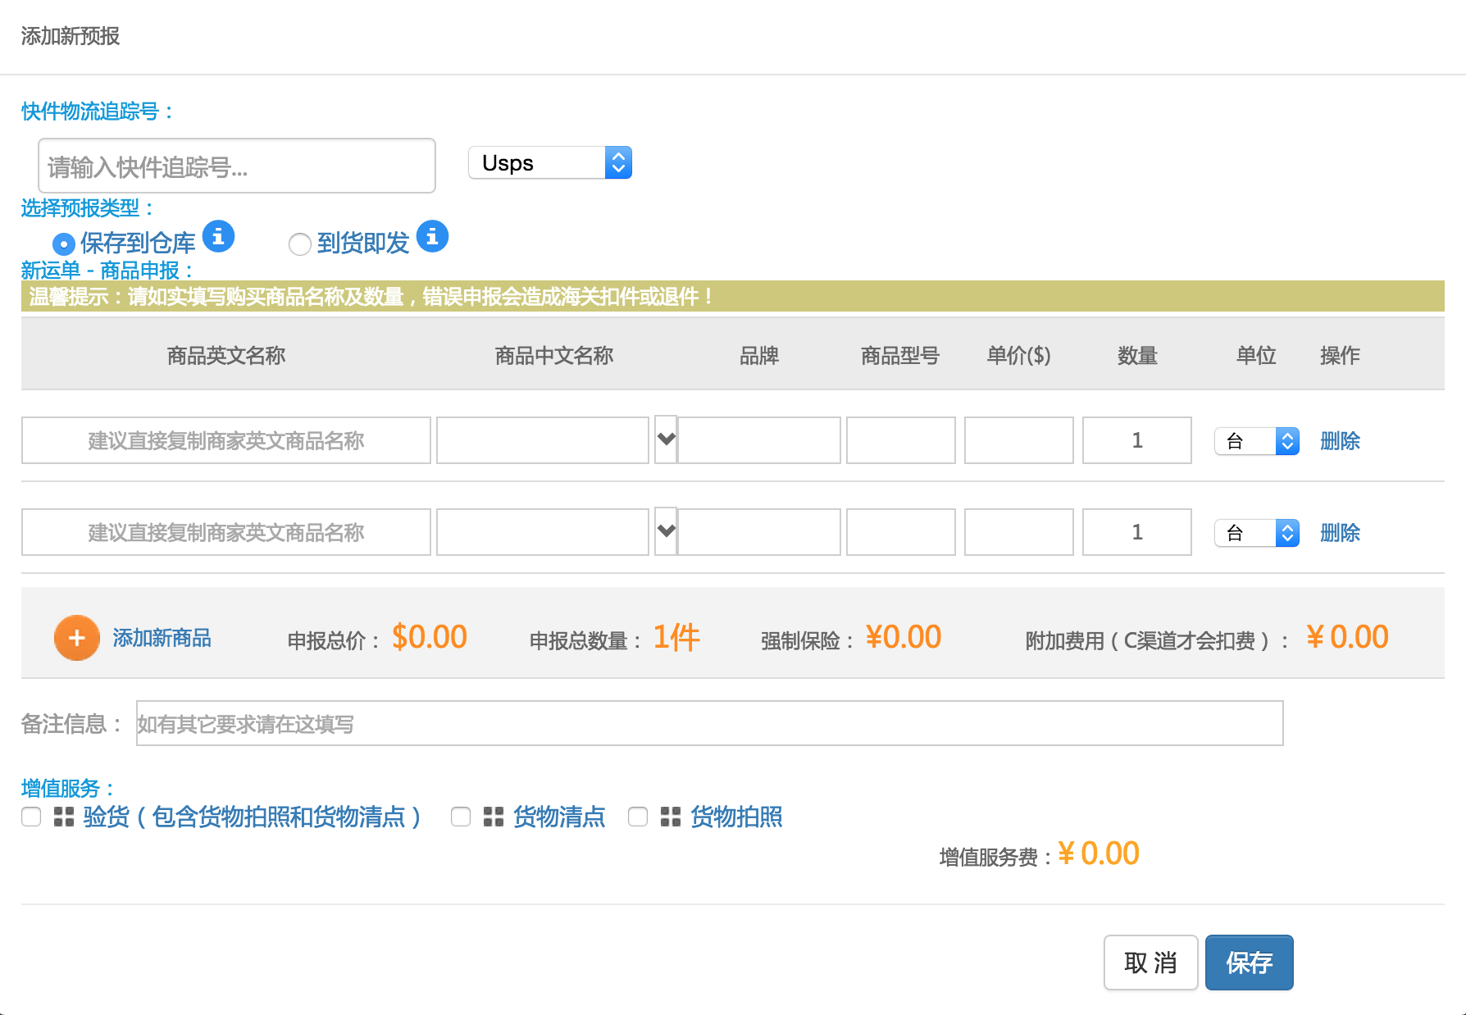Click grid icon beside 货物清点

tap(494, 817)
